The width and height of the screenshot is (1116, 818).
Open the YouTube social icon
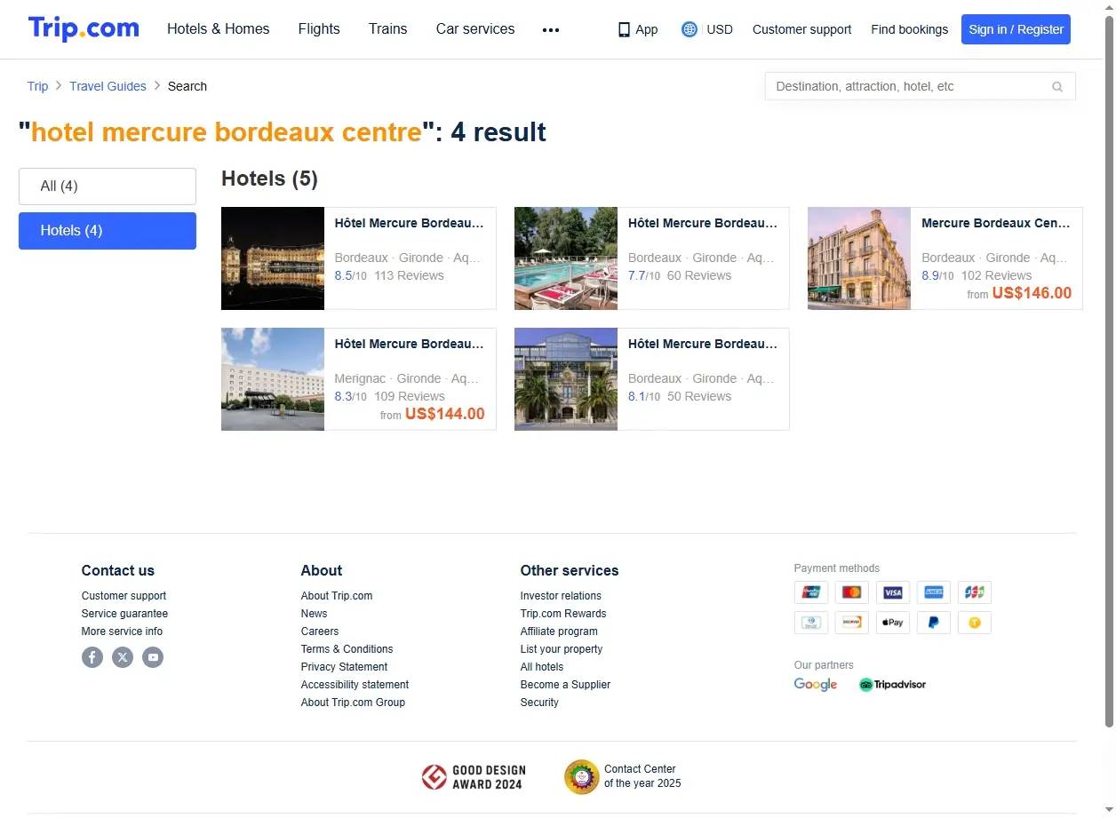pos(153,657)
